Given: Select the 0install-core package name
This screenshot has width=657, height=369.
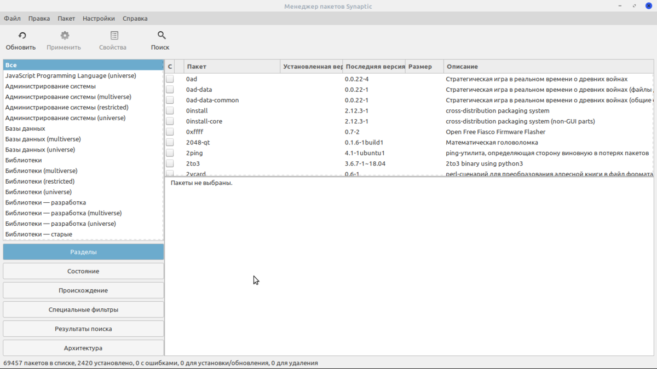Looking at the screenshot, I should pos(204,121).
